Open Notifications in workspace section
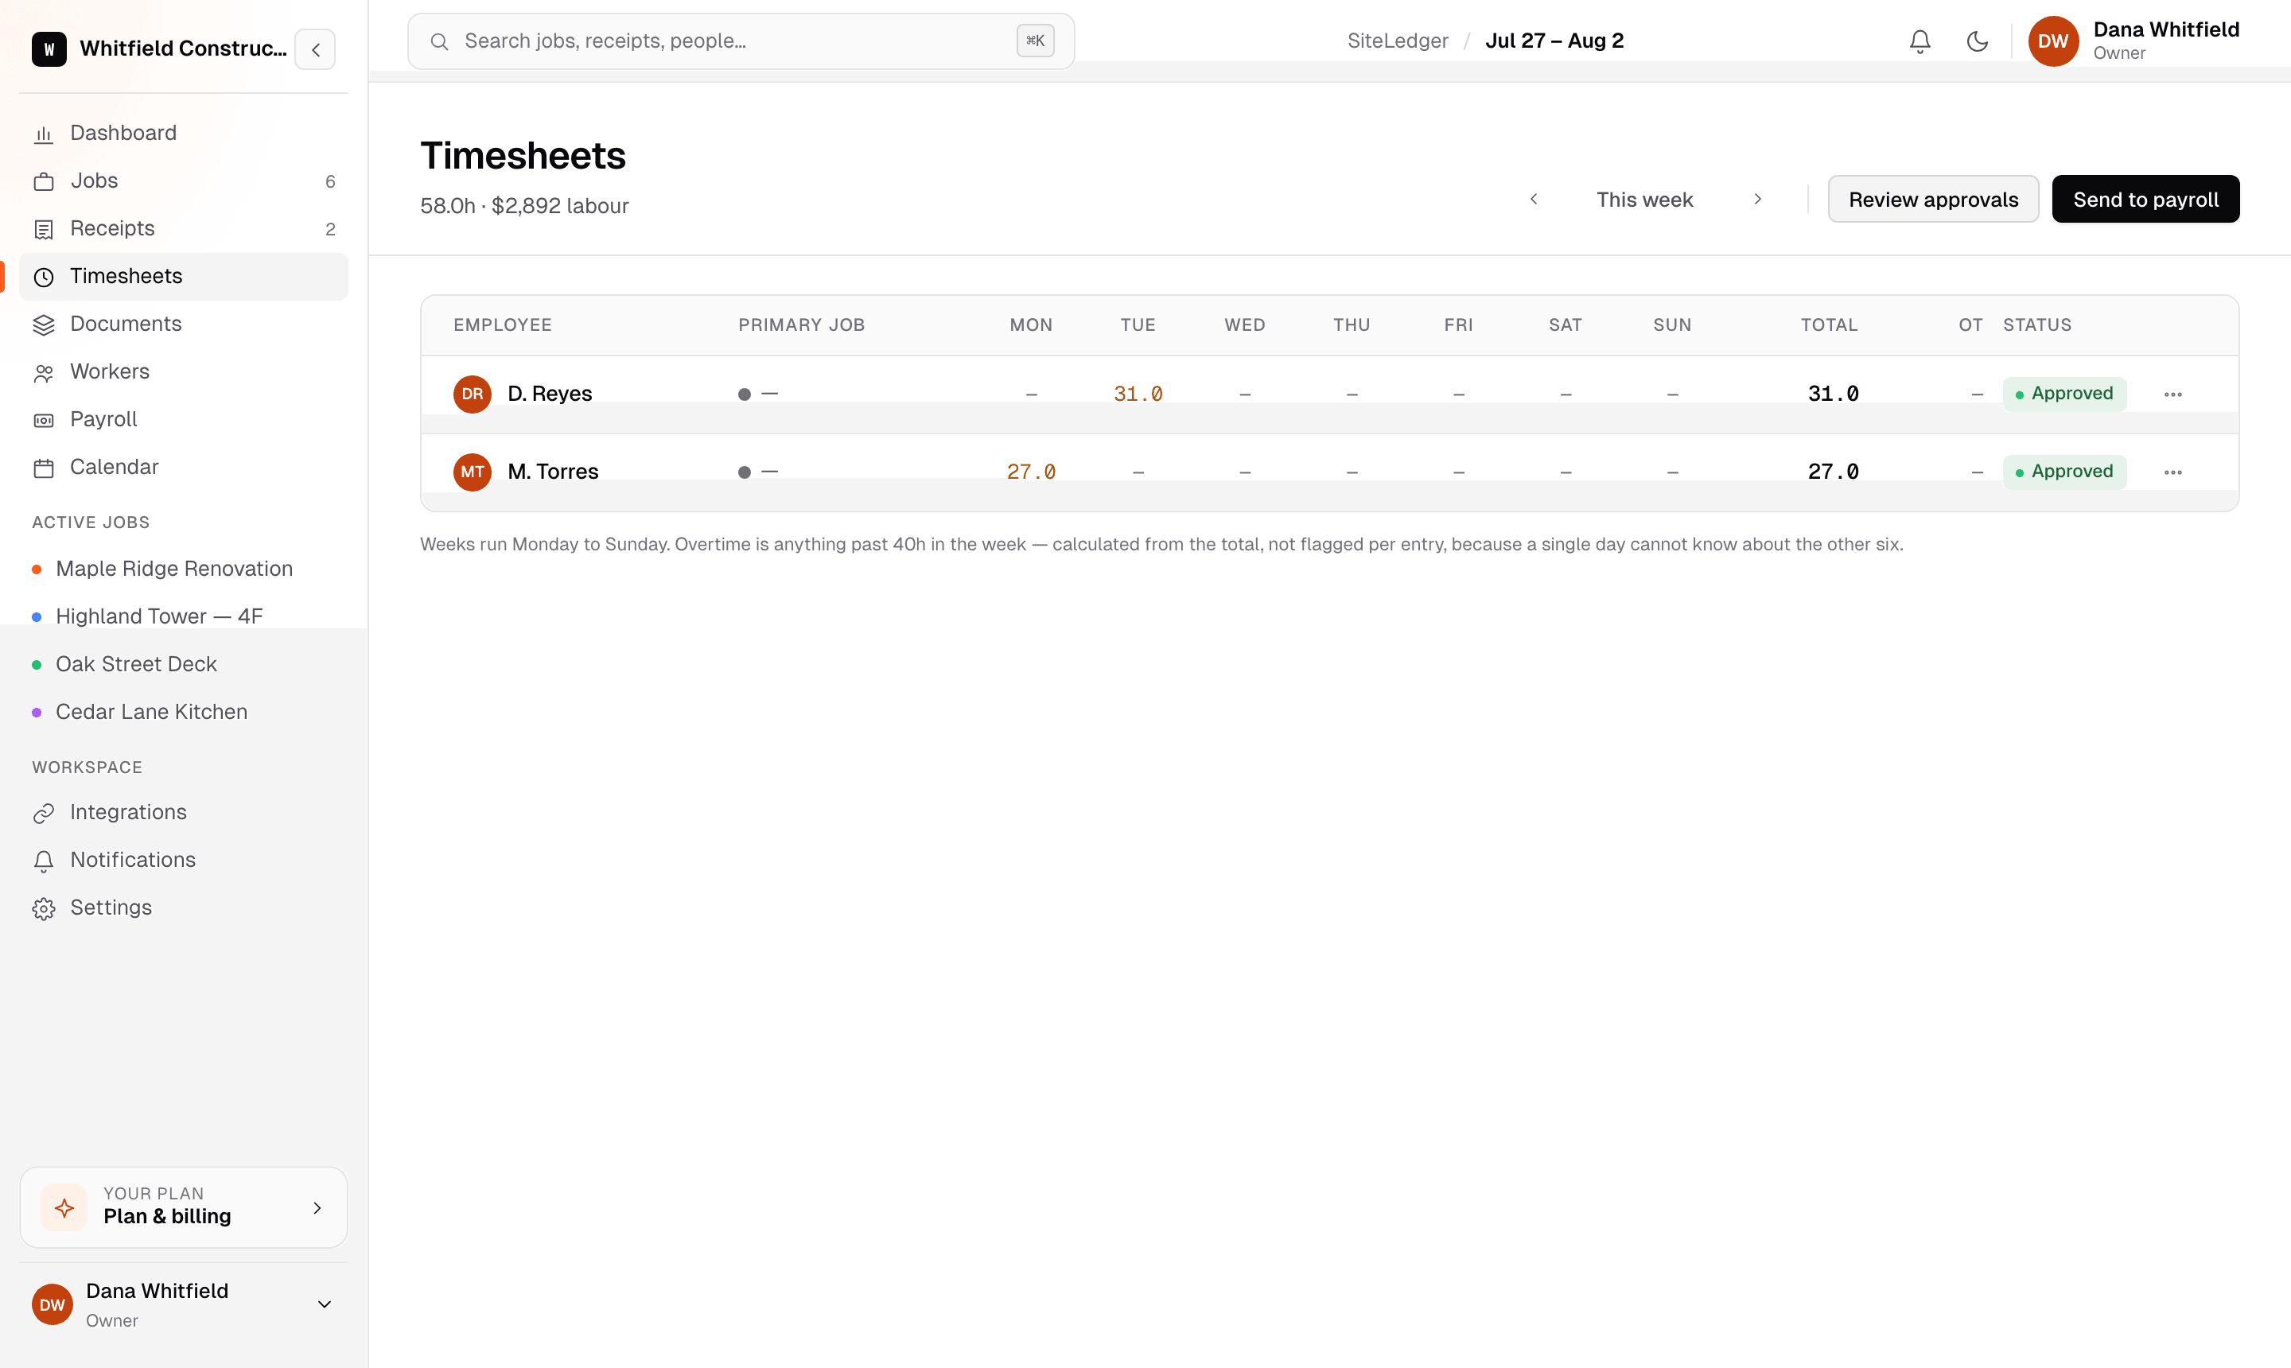This screenshot has width=2291, height=1368. click(184, 860)
